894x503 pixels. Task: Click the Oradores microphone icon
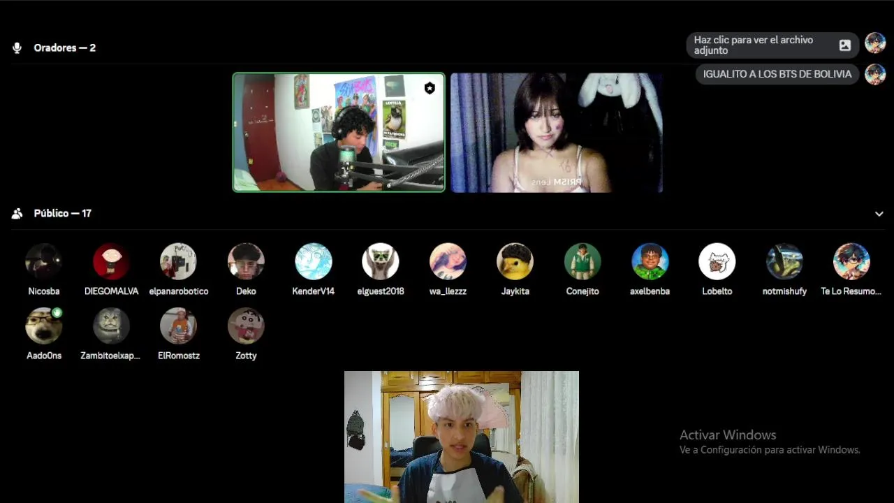point(17,48)
